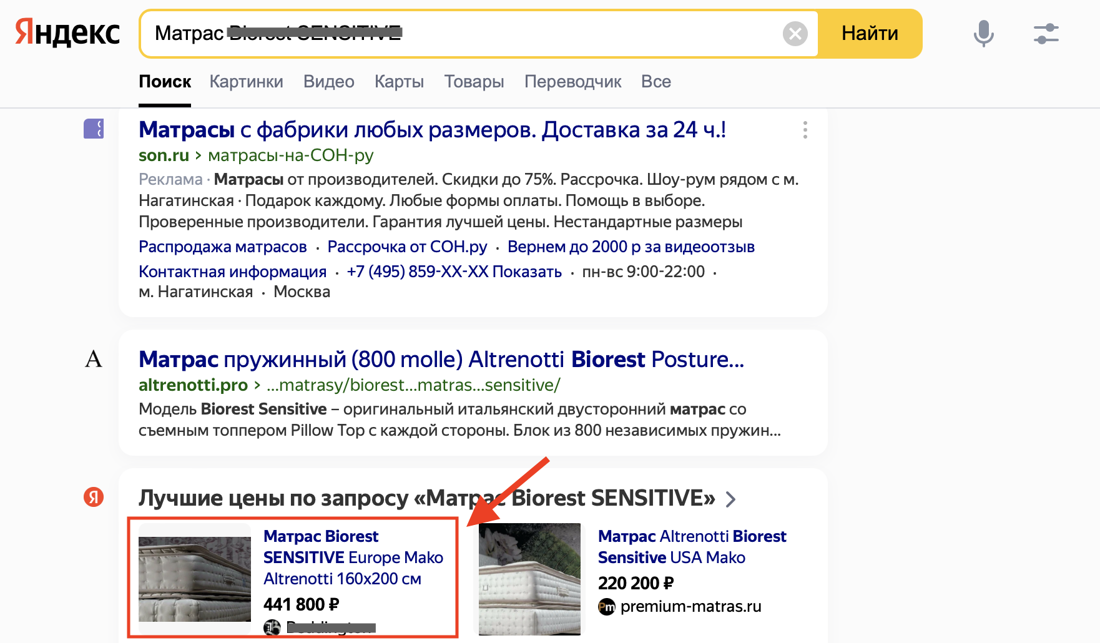Image resolution: width=1100 pixels, height=643 pixels.
Task: Open search settings sliders icon
Action: (1046, 34)
